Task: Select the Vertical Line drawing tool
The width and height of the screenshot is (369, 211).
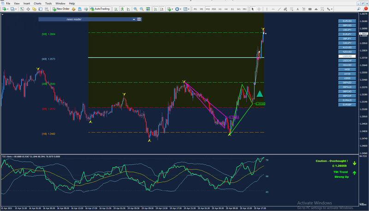Action: click(267, 9)
